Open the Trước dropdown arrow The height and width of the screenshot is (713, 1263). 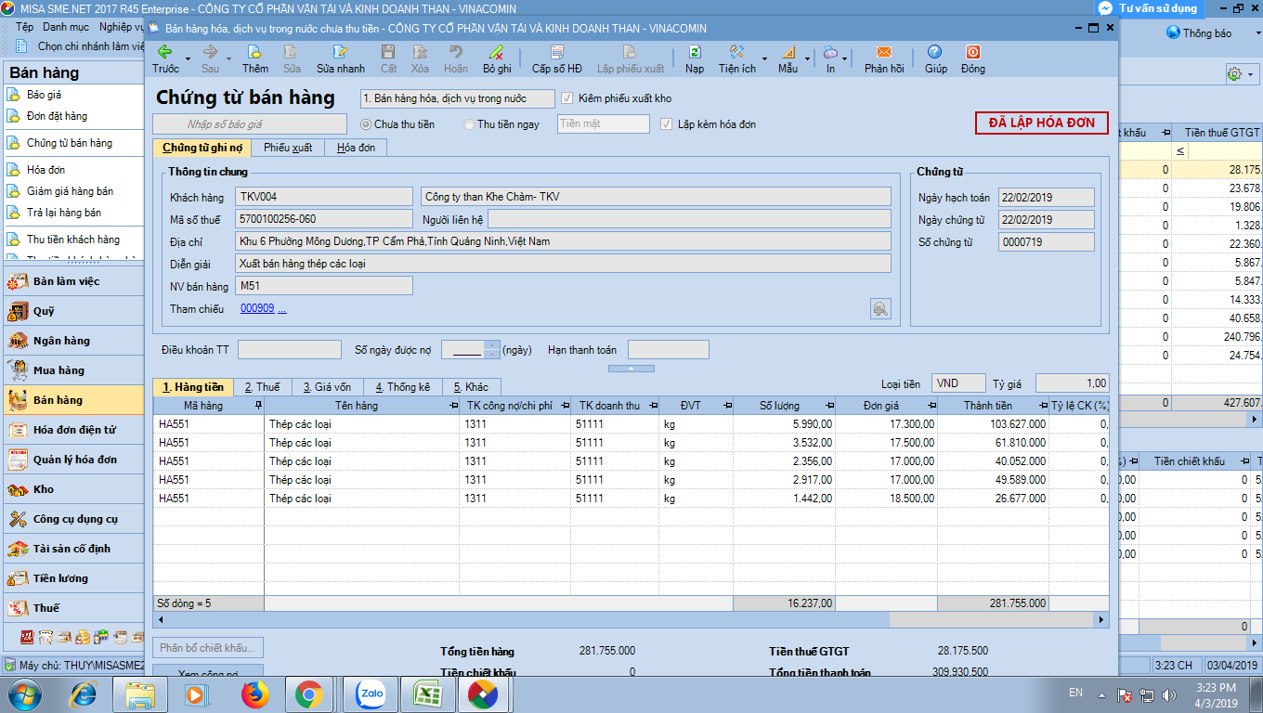click(188, 59)
